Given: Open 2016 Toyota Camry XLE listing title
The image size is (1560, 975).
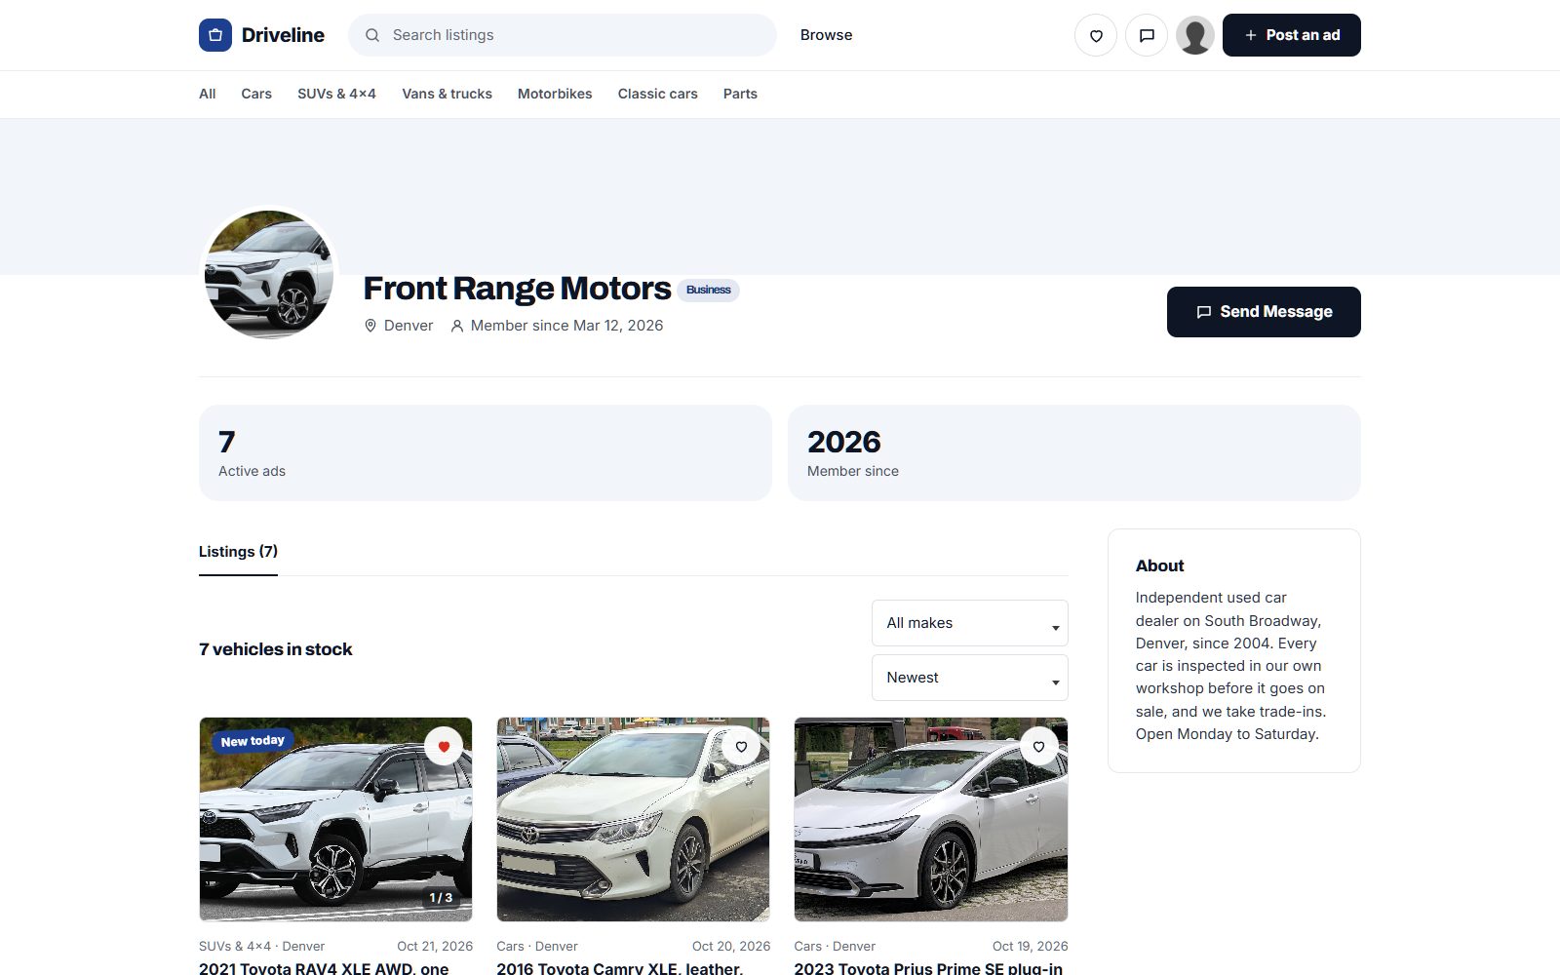Looking at the screenshot, I should (620, 968).
